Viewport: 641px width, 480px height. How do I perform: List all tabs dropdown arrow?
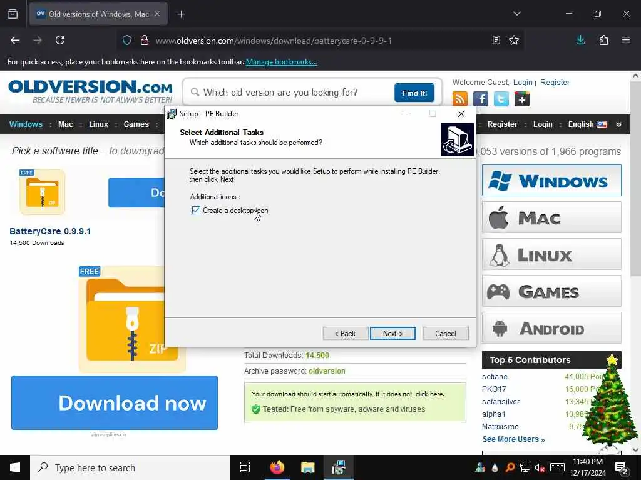516,14
